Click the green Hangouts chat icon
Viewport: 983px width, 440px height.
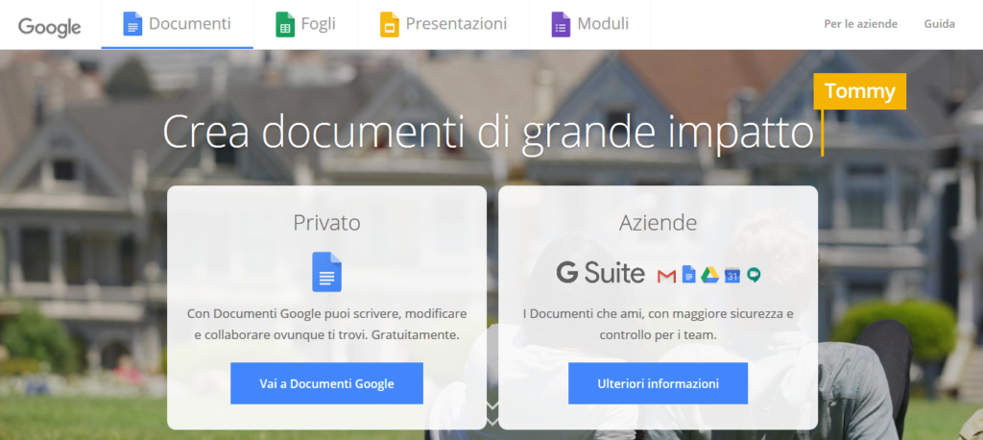754,275
